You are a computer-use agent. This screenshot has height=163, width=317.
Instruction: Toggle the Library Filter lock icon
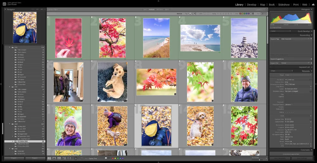267,9
